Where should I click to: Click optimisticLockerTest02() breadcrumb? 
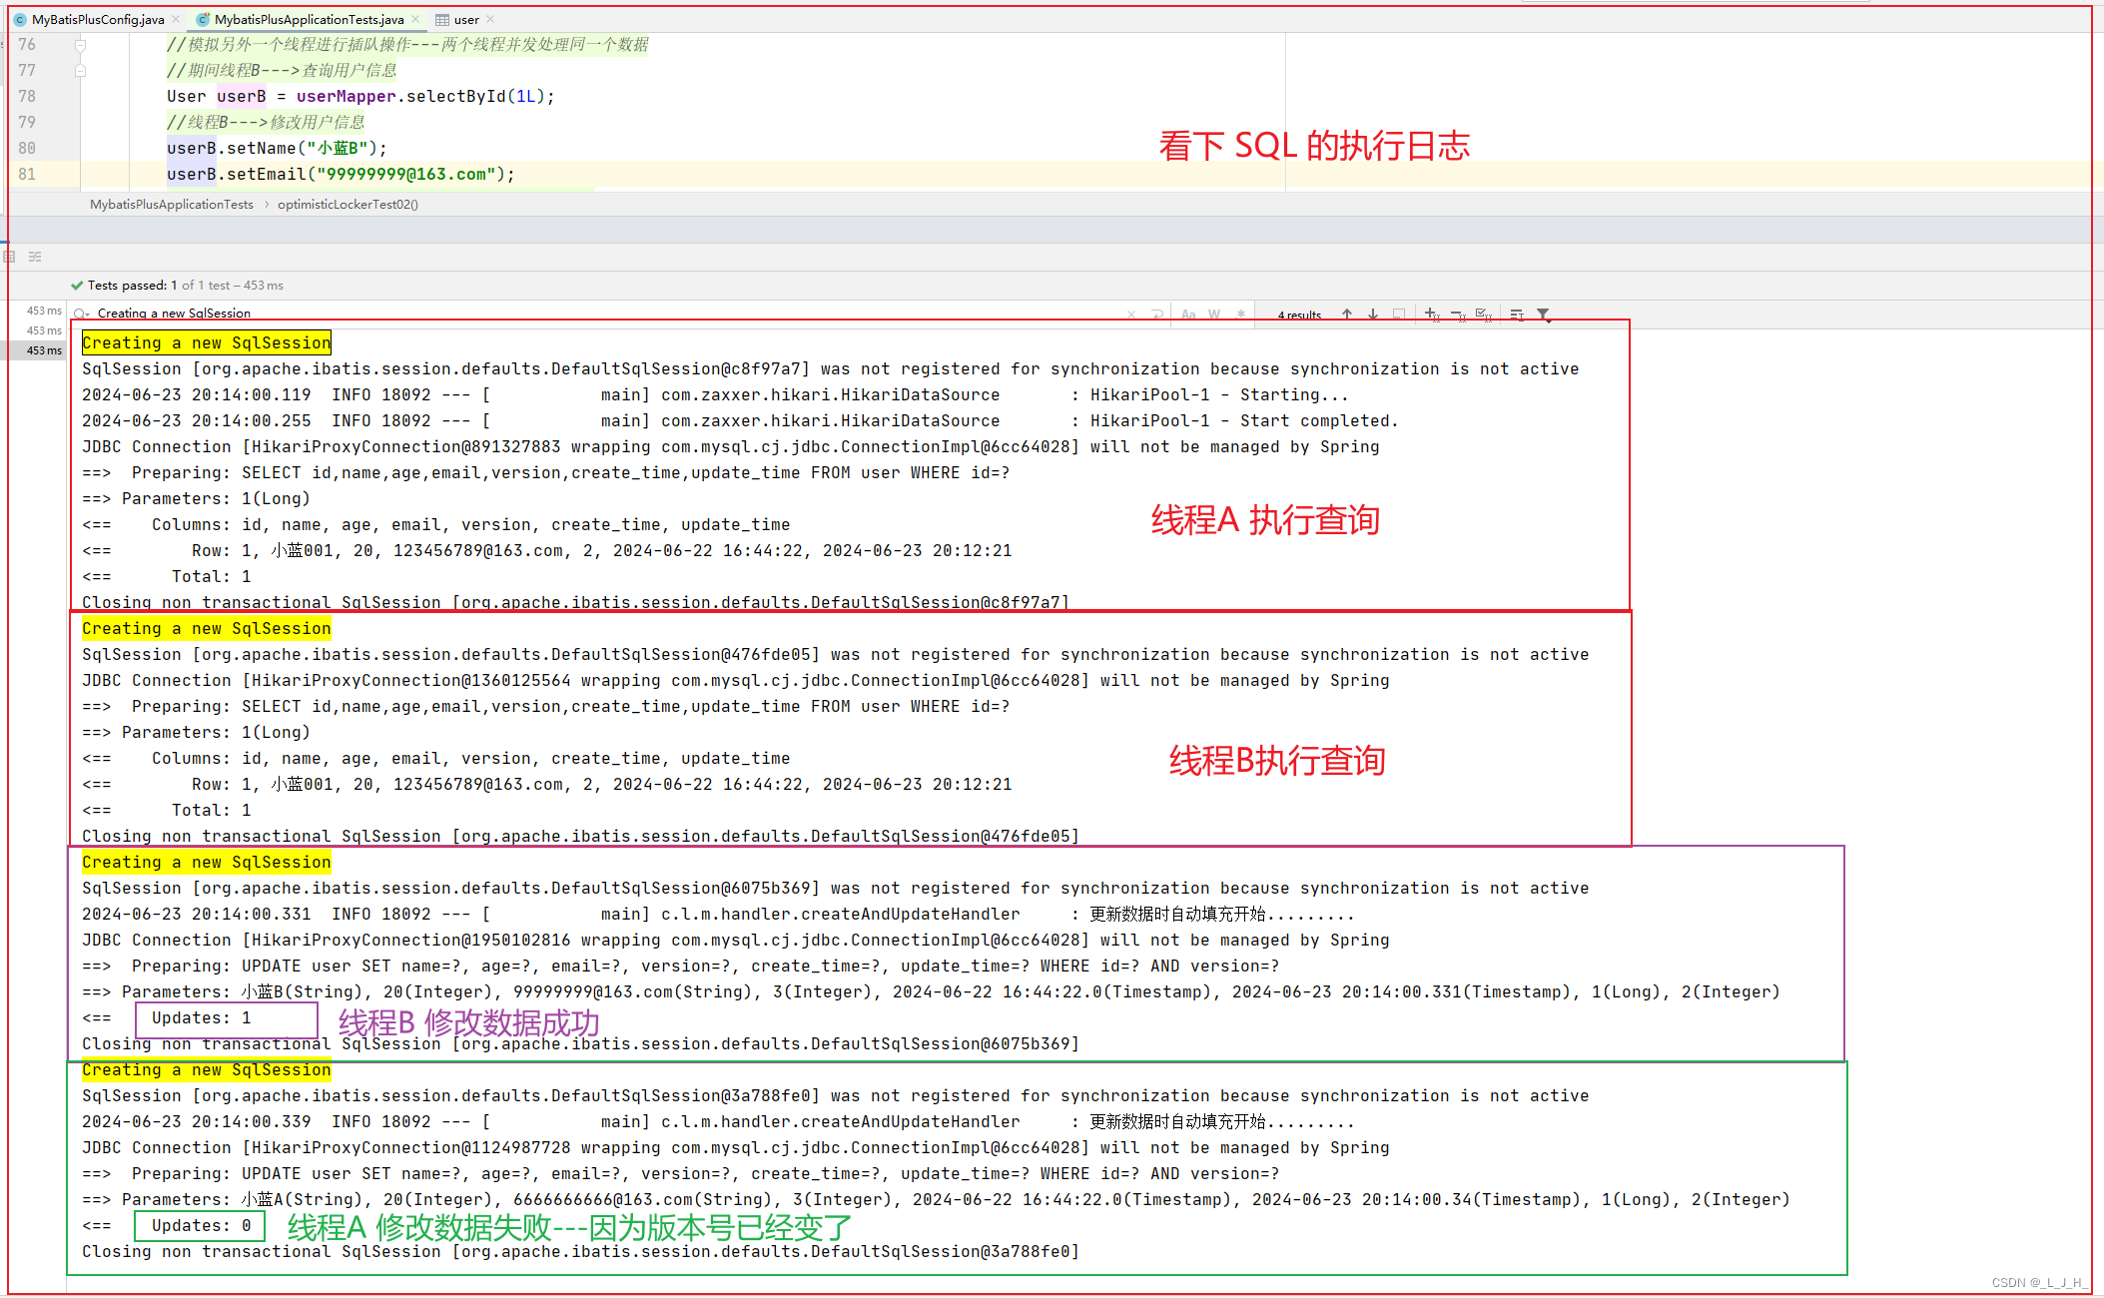pos(348,205)
